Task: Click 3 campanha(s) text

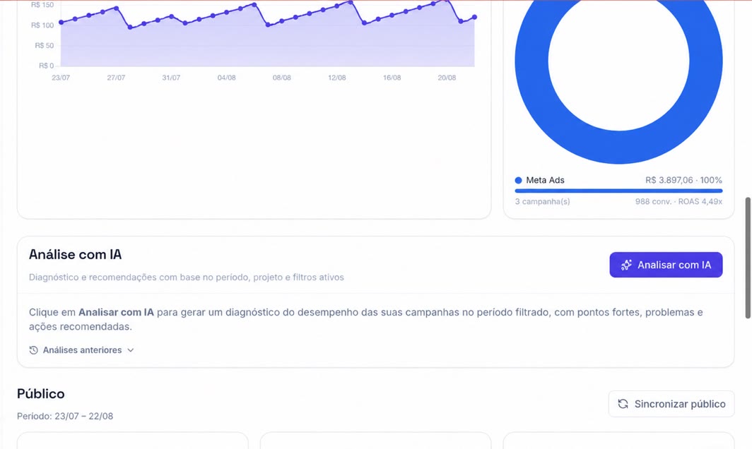Action: tap(542, 202)
